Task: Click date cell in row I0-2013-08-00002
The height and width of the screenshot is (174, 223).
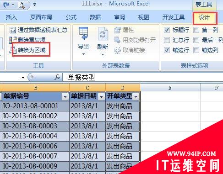Action: pos(87,116)
